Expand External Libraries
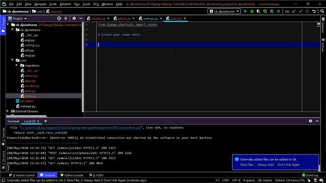326x183 pixels. point(8,111)
